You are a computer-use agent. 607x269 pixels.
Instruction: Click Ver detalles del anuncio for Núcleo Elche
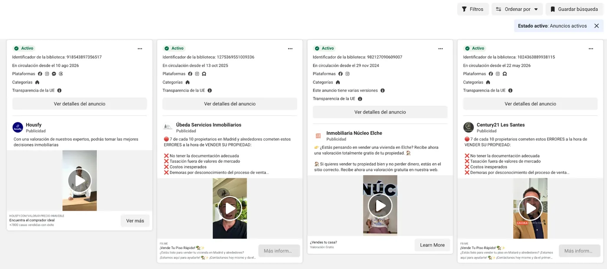[380, 112]
